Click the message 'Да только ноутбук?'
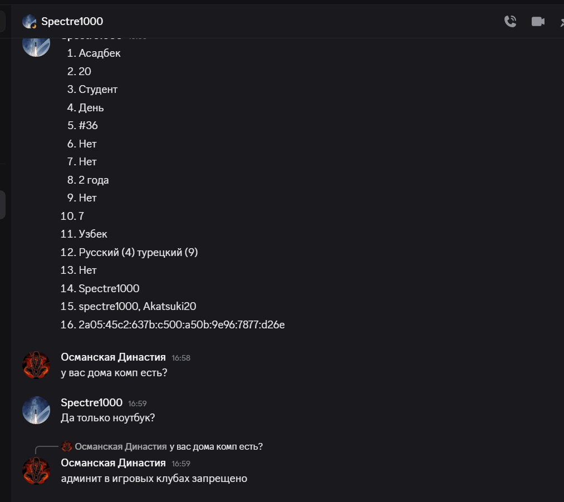This screenshot has height=502, width=564. point(108,417)
